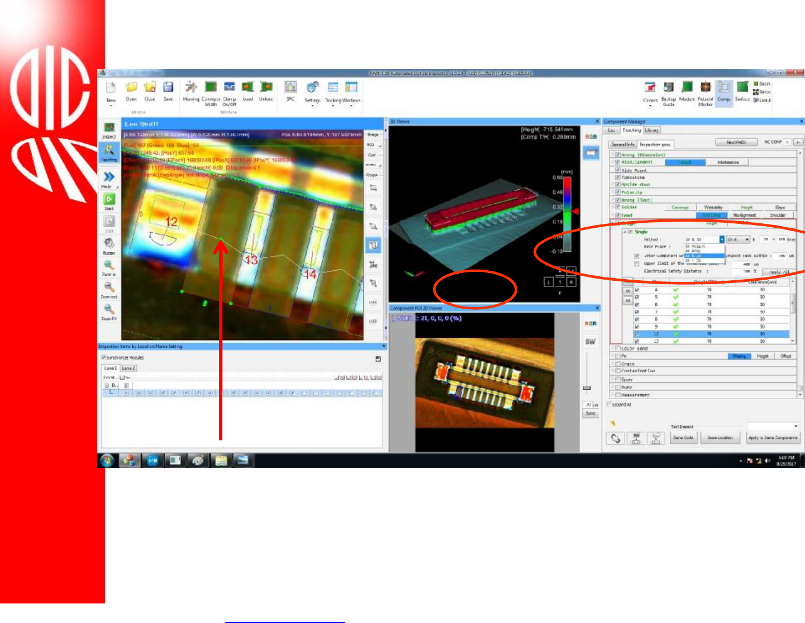This screenshot has height=623, width=805.
Task: Open the SPC chart tool
Action: tap(290, 92)
